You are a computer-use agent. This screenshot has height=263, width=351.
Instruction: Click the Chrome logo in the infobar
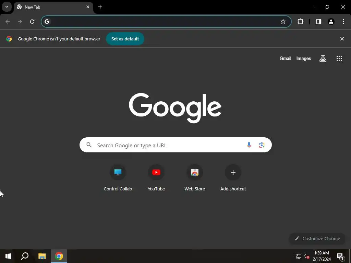(x=9, y=39)
